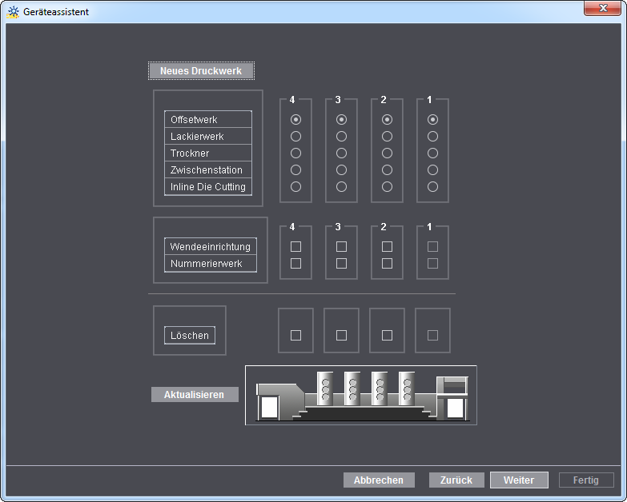Select Zwischenstation for unit 1
The width and height of the screenshot is (627, 502).
432,170
